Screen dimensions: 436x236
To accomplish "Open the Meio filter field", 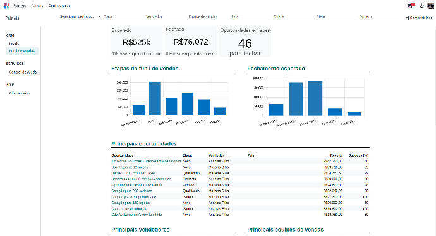I will 336,16.
